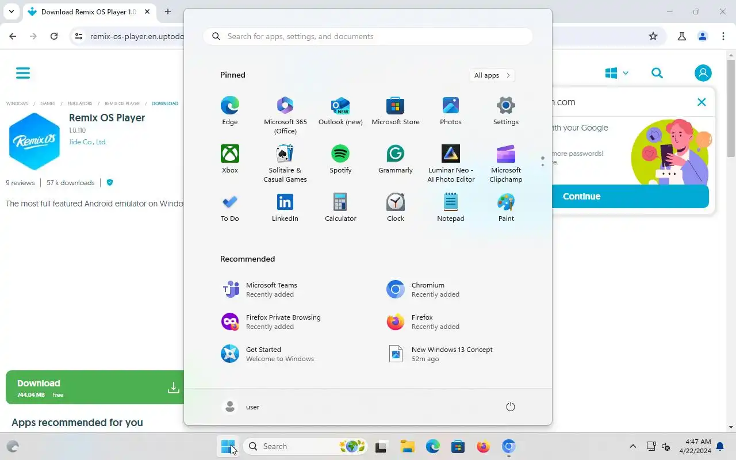This screenshot has width=736, height=460.
Task: Launch Microsoft 365 (Office) pinned app
Action: [285, 115]
